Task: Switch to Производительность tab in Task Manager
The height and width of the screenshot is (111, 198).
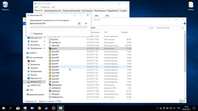Action: pyautogui.click(x=53, y=11)
